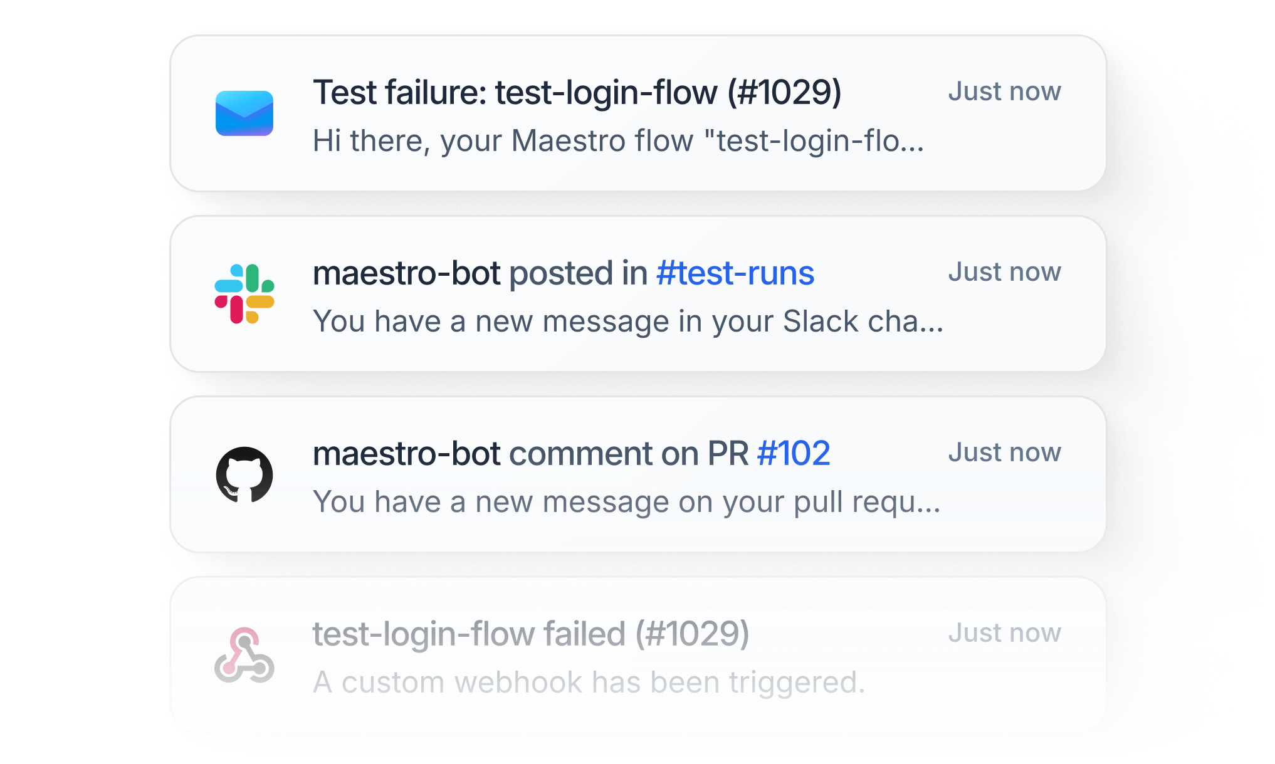Viewport: 1275px width, 764px height.
Task: Click the 'Hi there, your Maestro flow' preview
Action: 617,141
